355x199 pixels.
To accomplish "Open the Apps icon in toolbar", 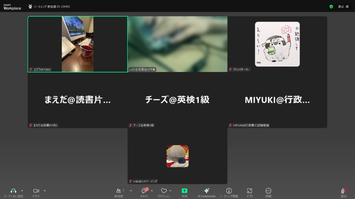I will point(249,191).
